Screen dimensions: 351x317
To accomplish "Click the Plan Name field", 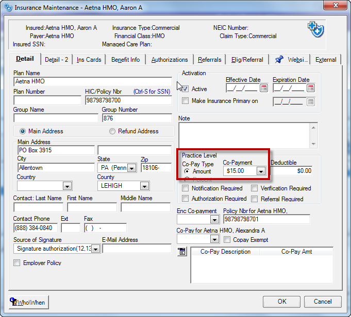I will point(93,82).
